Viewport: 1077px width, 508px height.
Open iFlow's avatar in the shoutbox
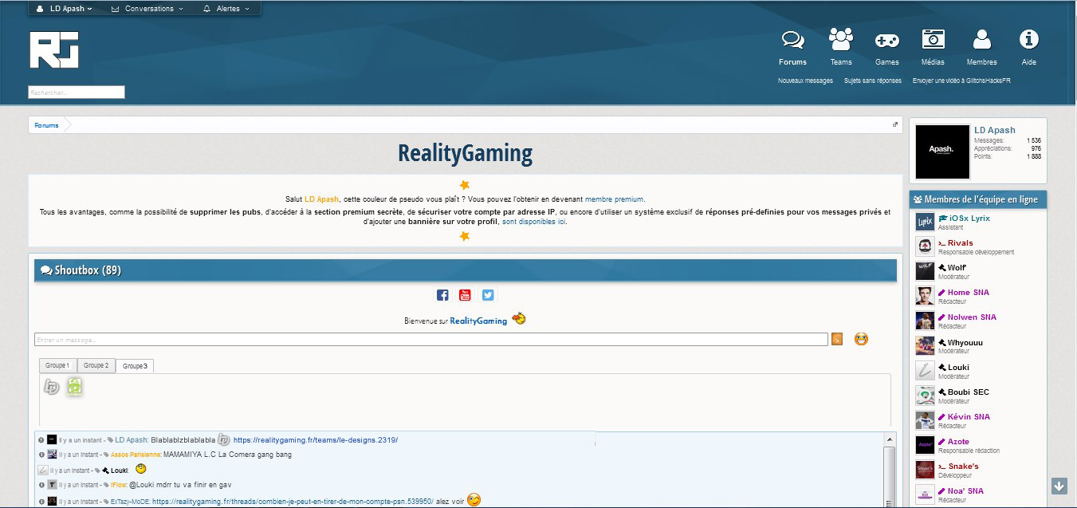(x=52, y=485)
